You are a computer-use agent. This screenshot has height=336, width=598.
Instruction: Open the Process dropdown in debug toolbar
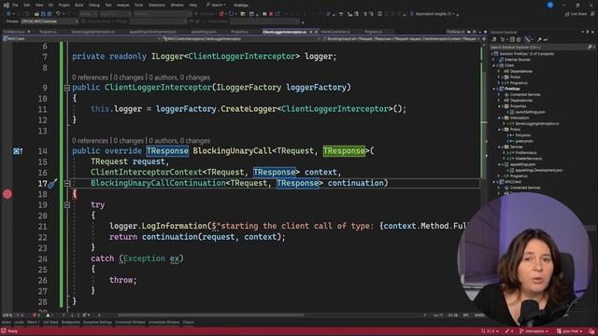tap(50, 21)
